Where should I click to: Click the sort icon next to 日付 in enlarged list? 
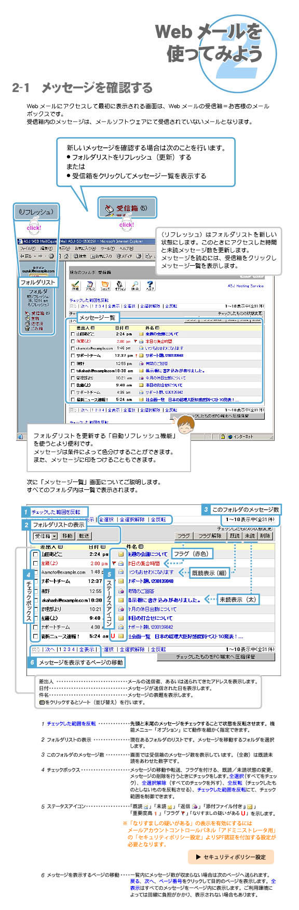click(104, 547)
